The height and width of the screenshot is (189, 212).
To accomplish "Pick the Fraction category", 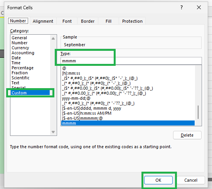I will (30, 73).
